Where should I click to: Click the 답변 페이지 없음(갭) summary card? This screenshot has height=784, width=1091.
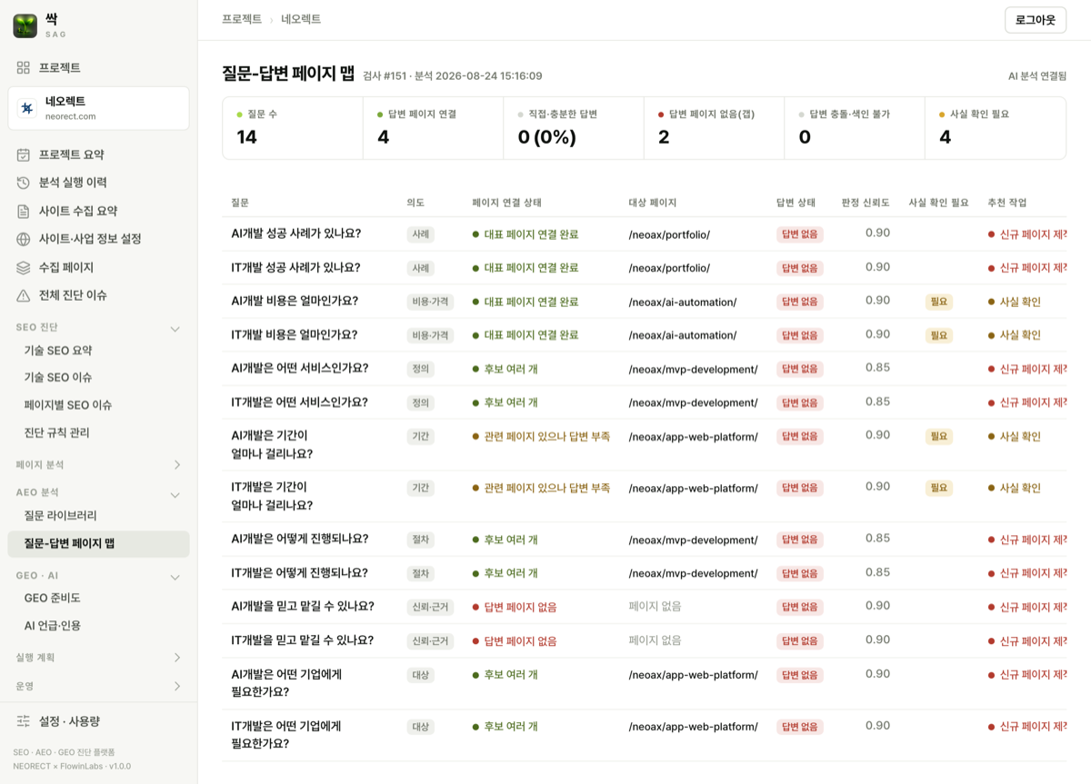click(x=714, y=128)
